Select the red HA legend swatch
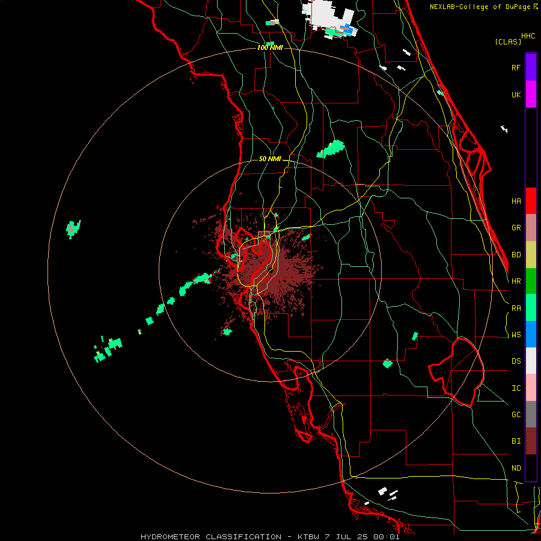The width and height of the screenshot is (541, 541). coord(531,201)
